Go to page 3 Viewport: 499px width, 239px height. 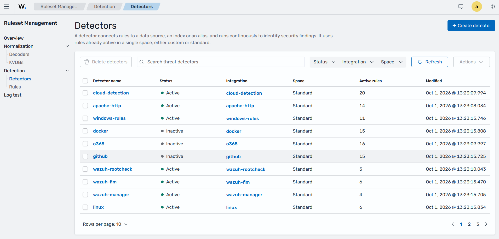[x=478, y=224]
